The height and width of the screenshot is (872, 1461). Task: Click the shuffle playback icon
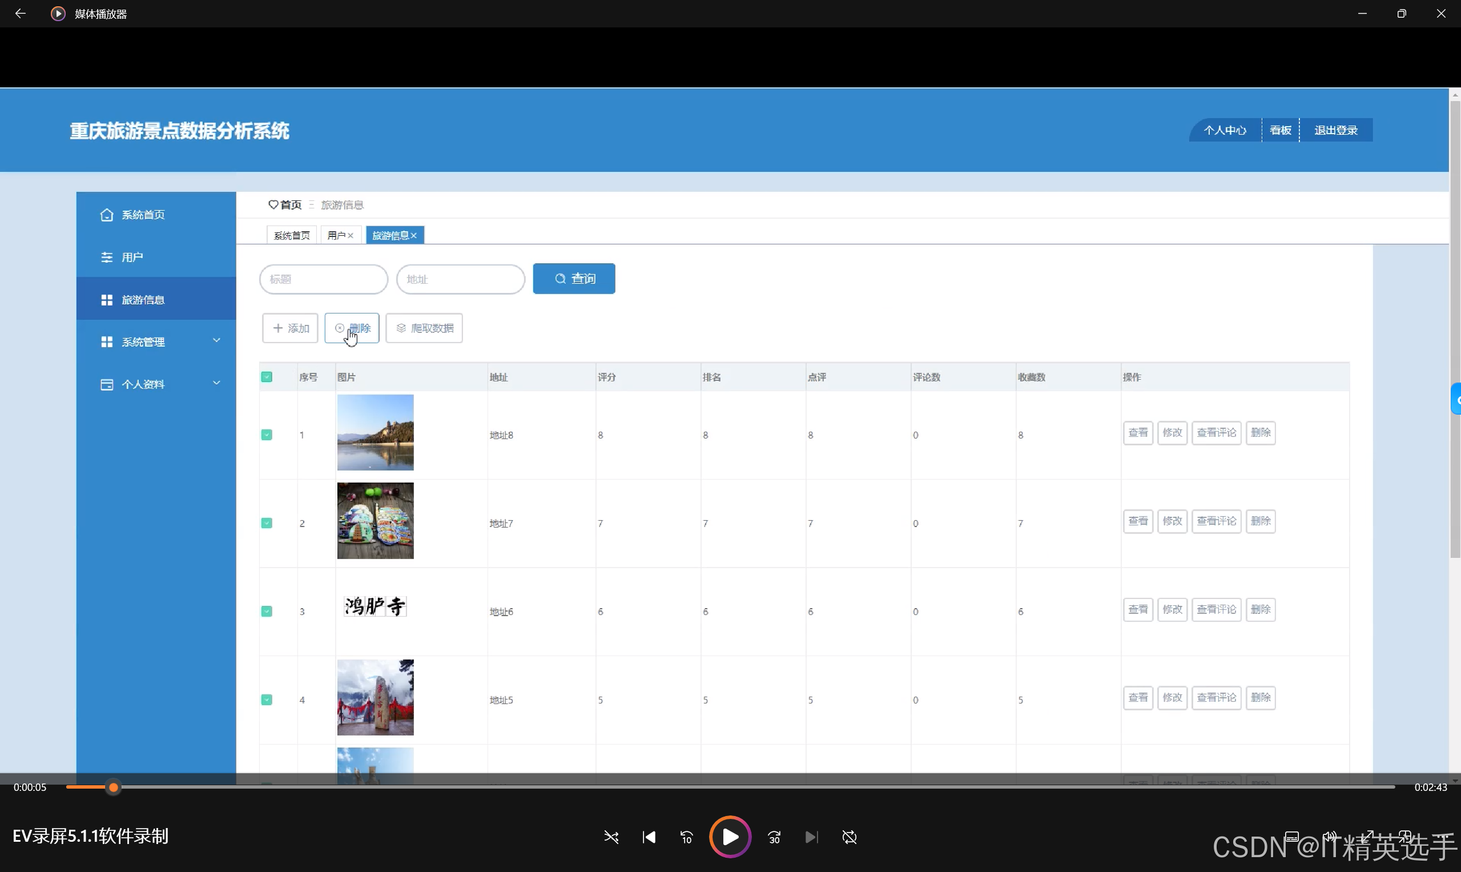(611, 837)
